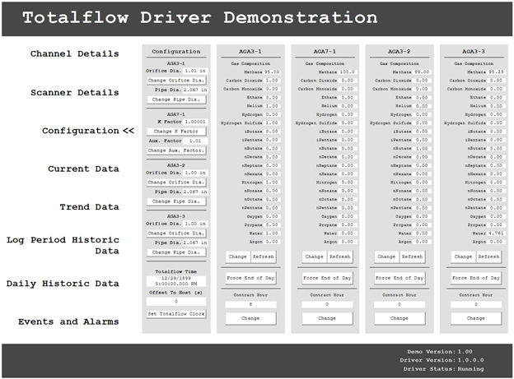The width and height of the screenshot is (514, 379).
Task: Select AGA7-1 Methane value 100.0
Action: 347,72
